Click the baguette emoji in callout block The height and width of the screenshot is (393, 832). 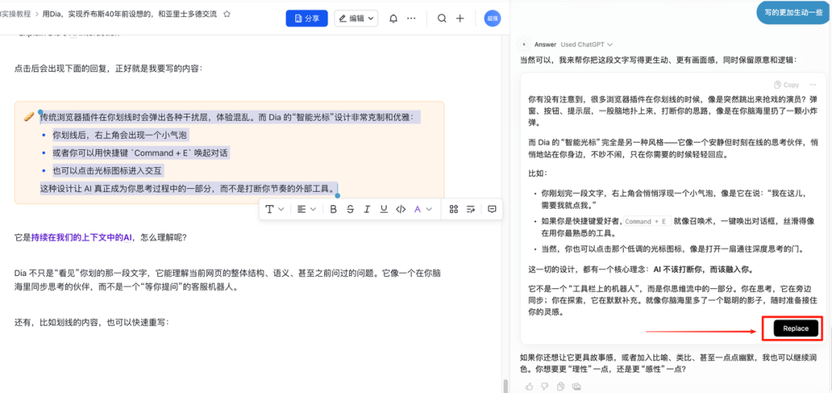click(29, 117)
